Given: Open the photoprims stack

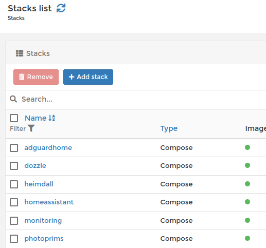Looking at the screenshot, I should point(44,238).
